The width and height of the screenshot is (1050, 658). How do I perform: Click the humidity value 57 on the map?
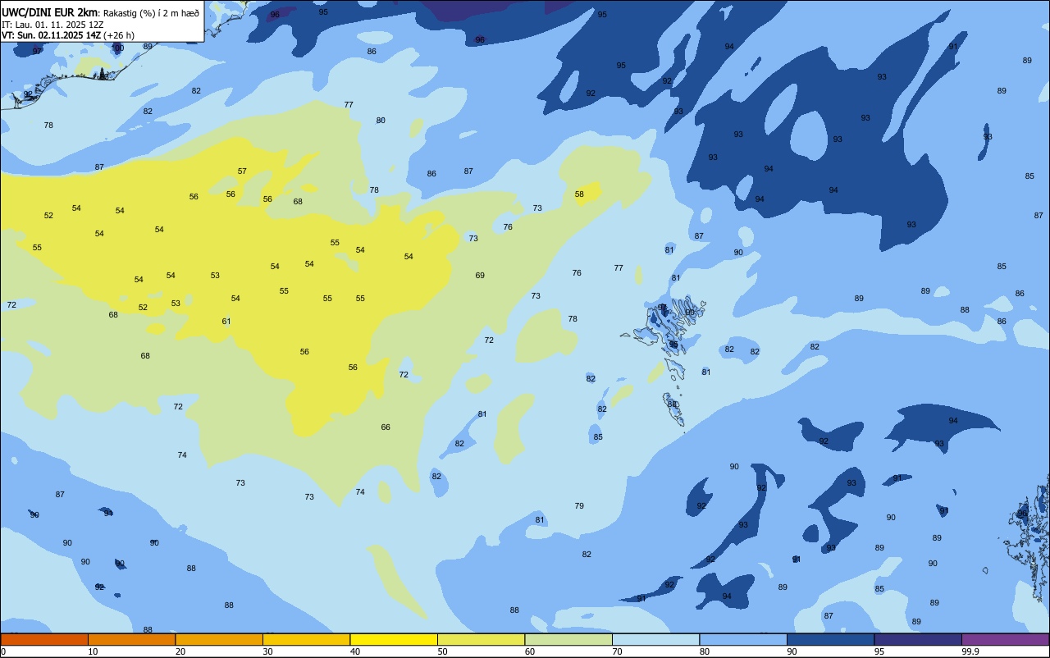click(242, 171)
